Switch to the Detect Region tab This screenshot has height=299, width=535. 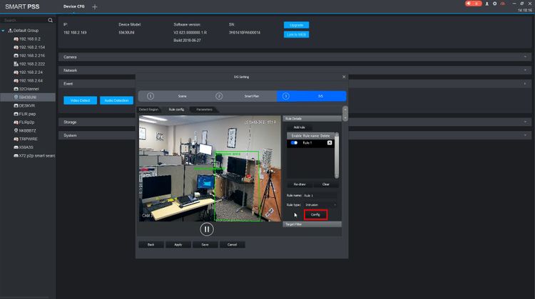coord(149,110)
